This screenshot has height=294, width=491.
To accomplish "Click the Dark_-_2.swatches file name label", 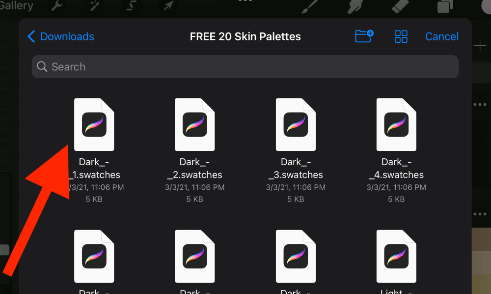I will pos(195,168).
